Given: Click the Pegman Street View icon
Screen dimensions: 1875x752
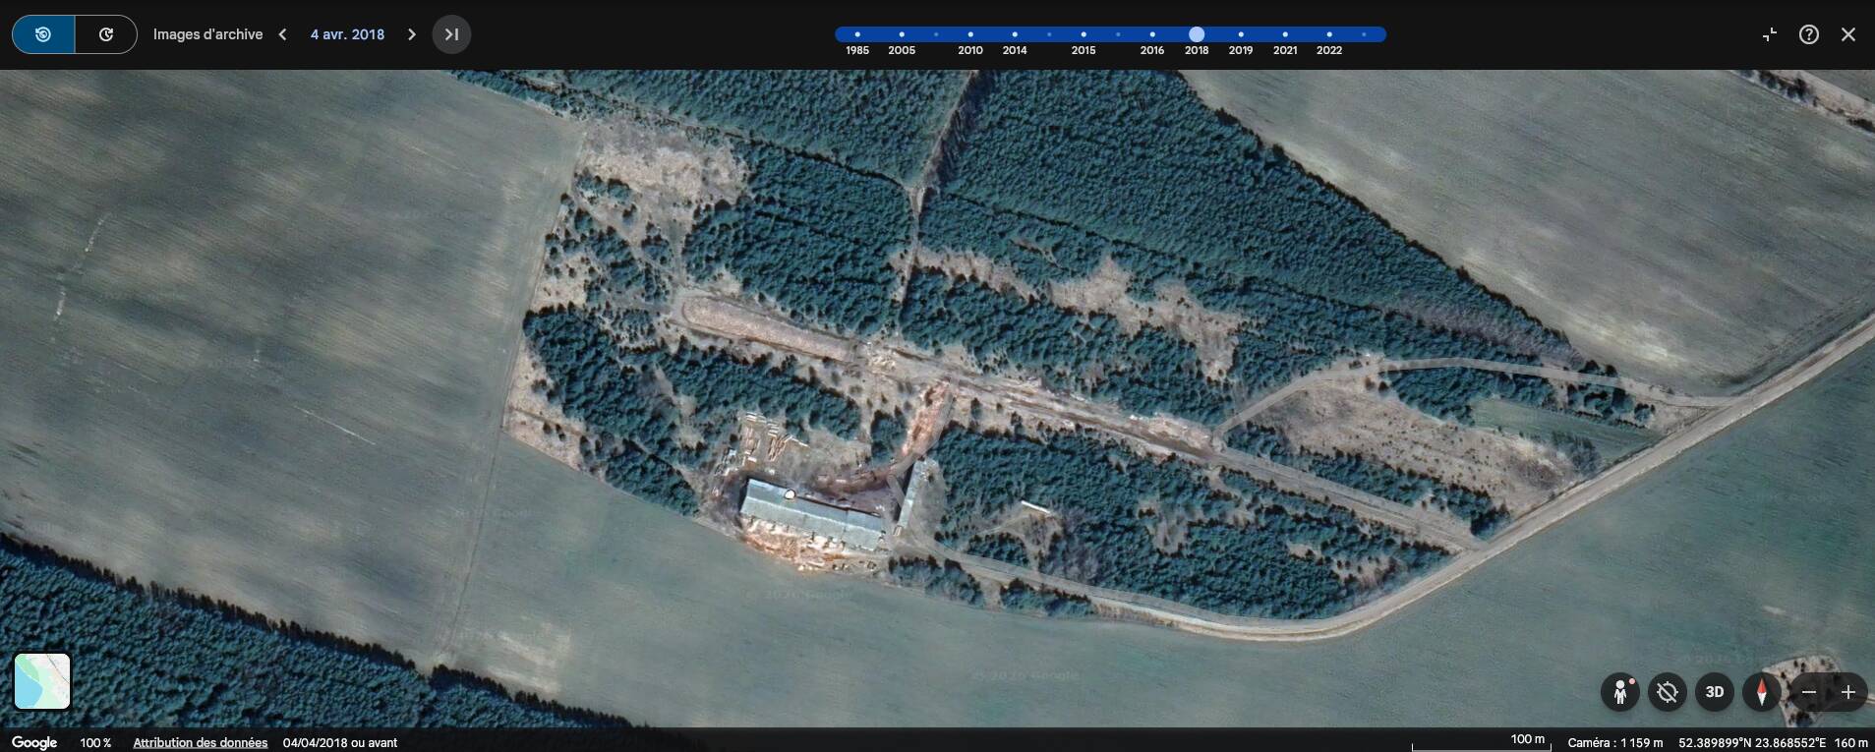Looking at the screenshot, I should coord(1620,692).
